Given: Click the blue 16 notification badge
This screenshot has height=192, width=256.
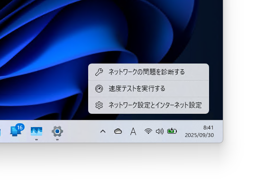Looking at the screenshot, I should click(x=20, y=128).
